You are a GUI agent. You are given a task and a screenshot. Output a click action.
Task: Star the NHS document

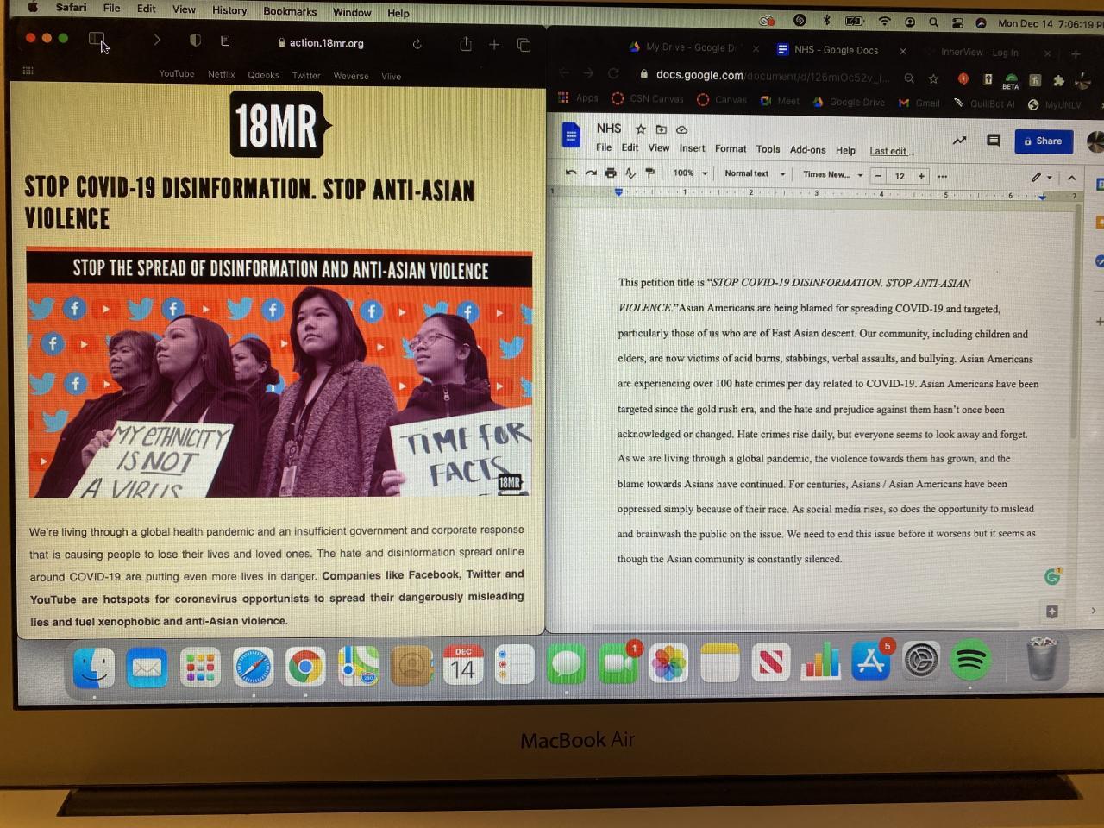tap(641, 129)
